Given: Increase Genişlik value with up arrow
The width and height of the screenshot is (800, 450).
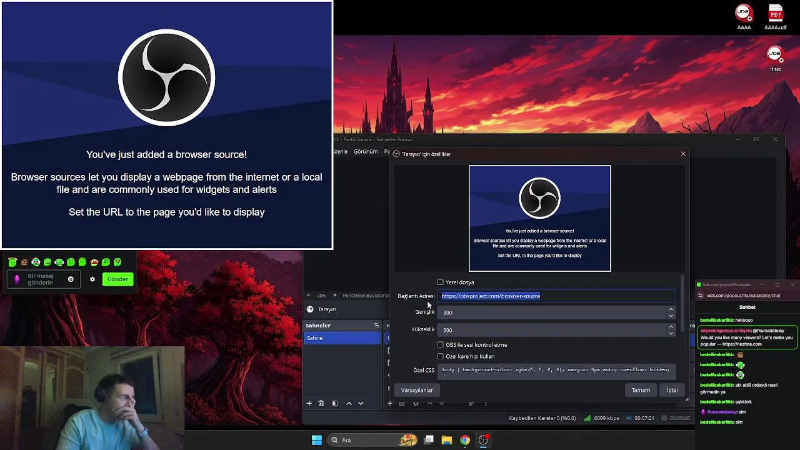Looking at the screenshot, I should click(x=671, y=309).
